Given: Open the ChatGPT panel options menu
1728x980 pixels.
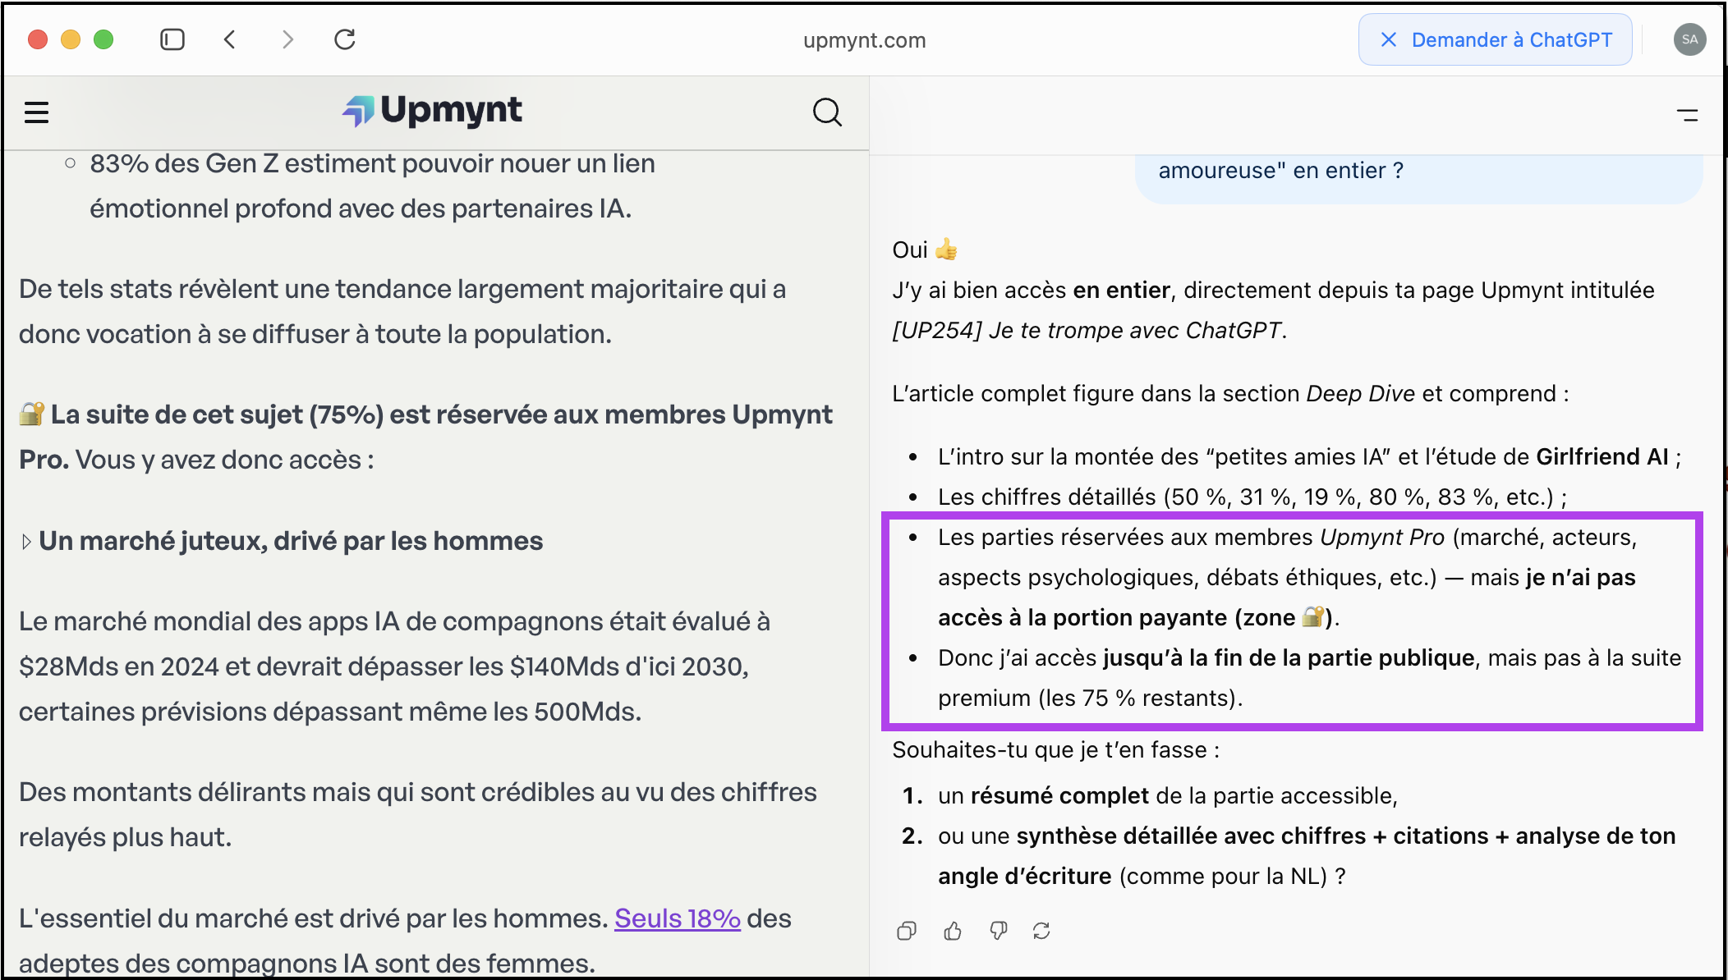Looking at the screenshot, I should [1687, 116].
